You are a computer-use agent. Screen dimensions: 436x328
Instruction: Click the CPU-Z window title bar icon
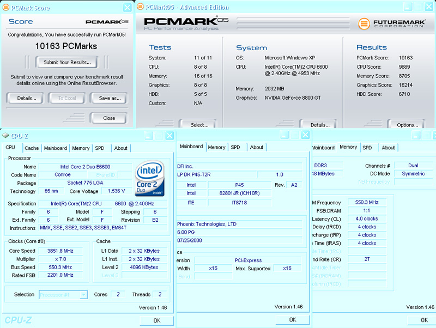[5, 135]
